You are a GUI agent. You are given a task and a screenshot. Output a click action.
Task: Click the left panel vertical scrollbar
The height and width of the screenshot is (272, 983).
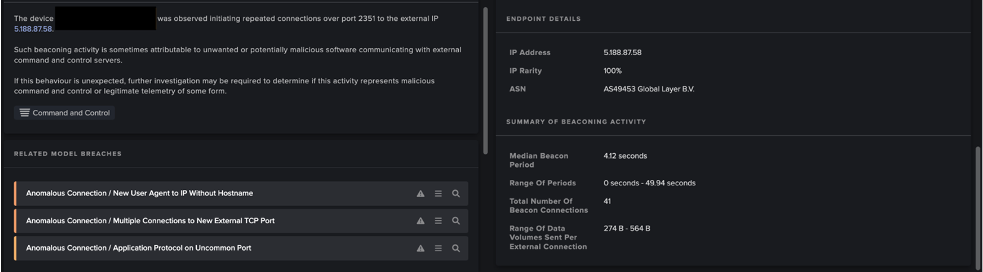pyautogui.click(x=485, y=80)
